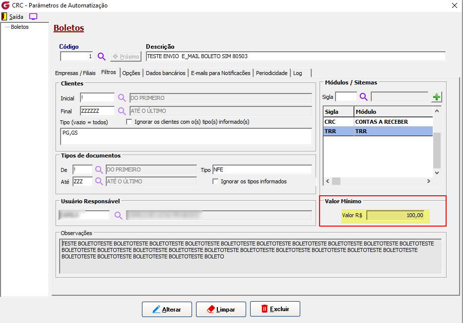463x323 pixels.
Task: Click the ATÉ O ÚLTIMO field under Clientes
Action: point(220,111)
